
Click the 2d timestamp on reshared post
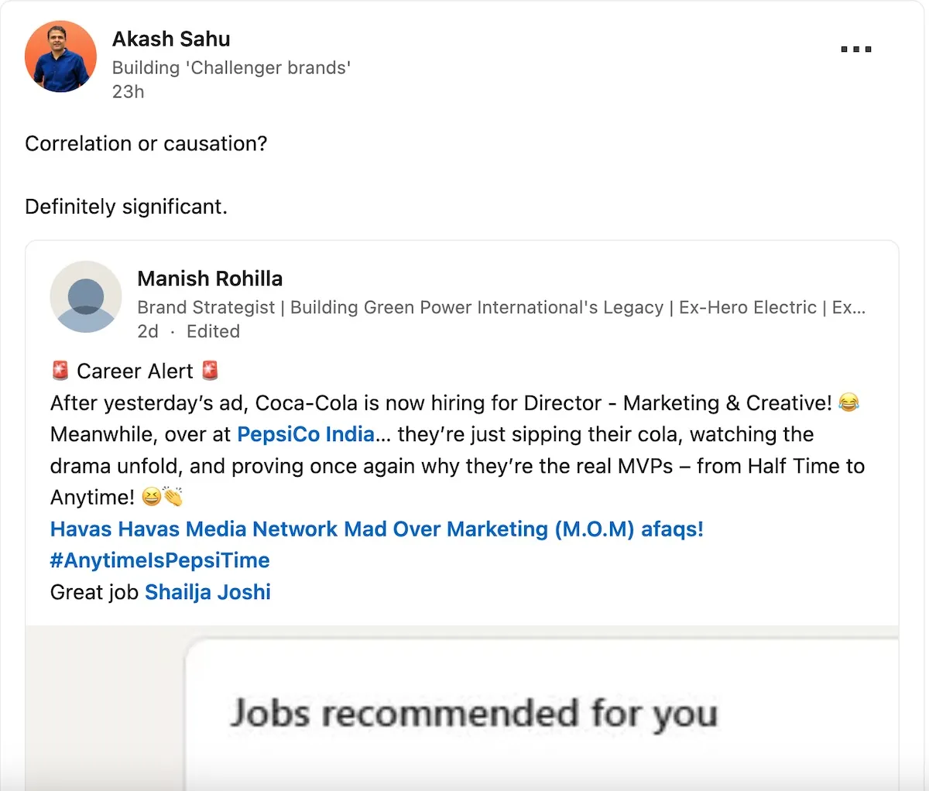pyautogui.click(x=148, y=331)
